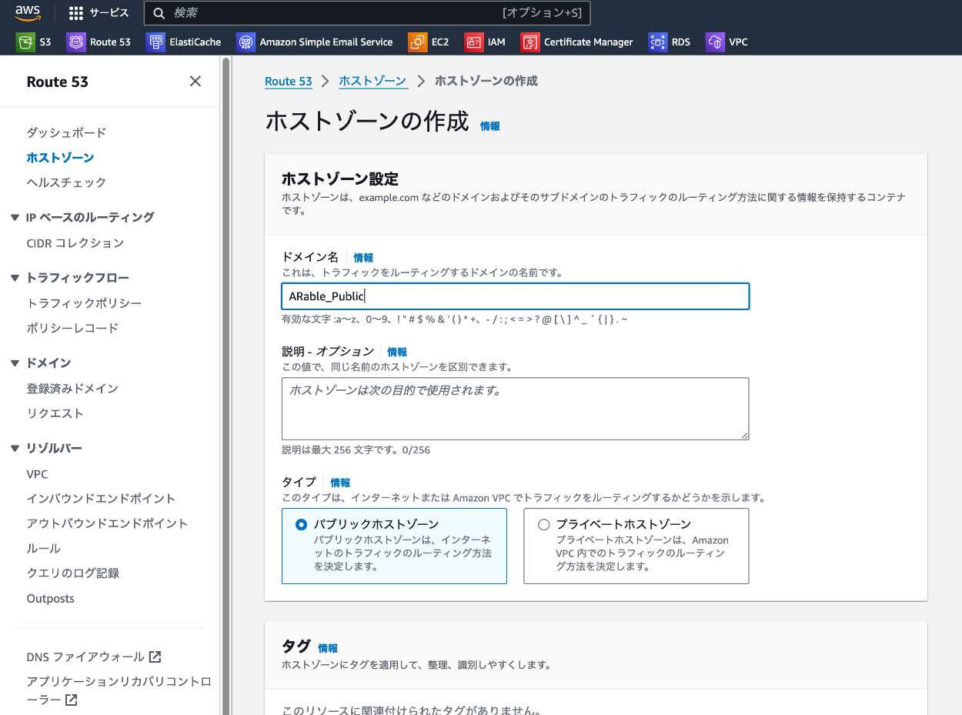The width and height of the screenshot is (962, 715).
Task: Click the ドメイン名 input field
Action: tap(515, 297)
